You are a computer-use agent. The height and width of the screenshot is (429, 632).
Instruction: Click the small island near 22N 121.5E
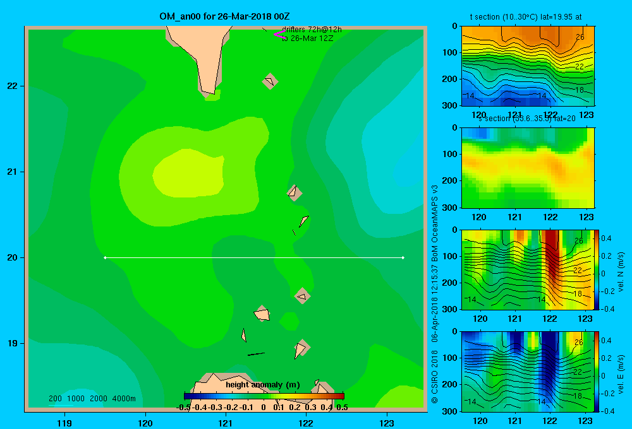click(270, 81)
